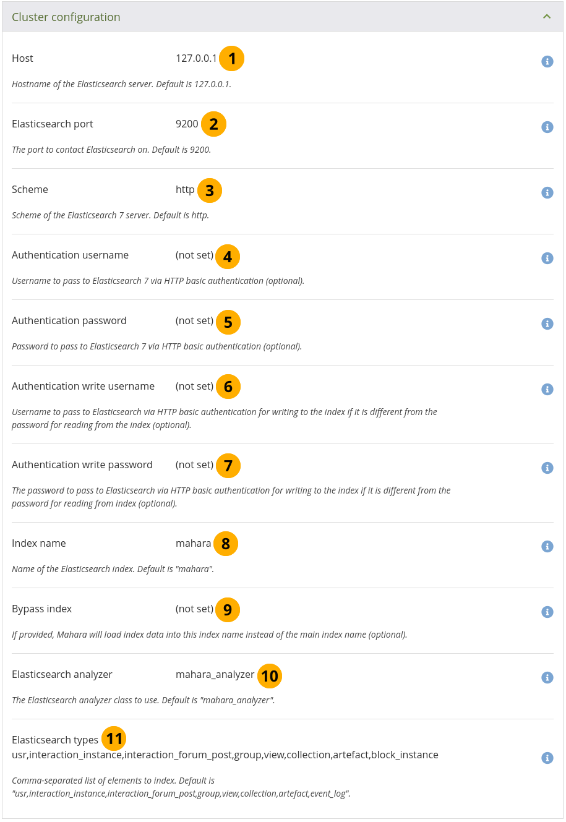Click the mahara index name value
Image resolution: width=566 pixels, height=822 pixels.
(x=193, y=544)
